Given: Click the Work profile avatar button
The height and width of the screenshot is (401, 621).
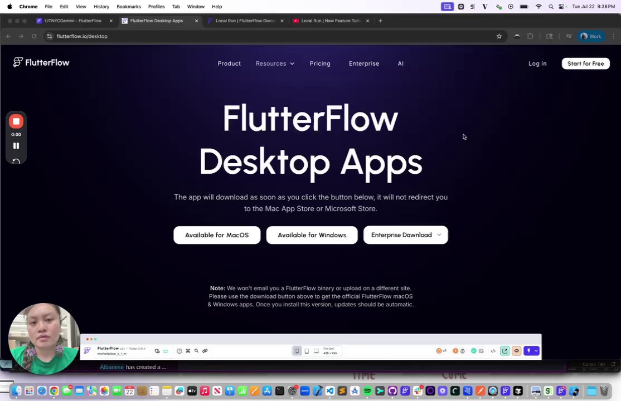Looking at the screenshot, I should 591,36.
